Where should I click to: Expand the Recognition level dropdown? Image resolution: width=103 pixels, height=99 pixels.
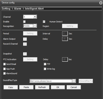pyautogui.click(x=35, y=26)
